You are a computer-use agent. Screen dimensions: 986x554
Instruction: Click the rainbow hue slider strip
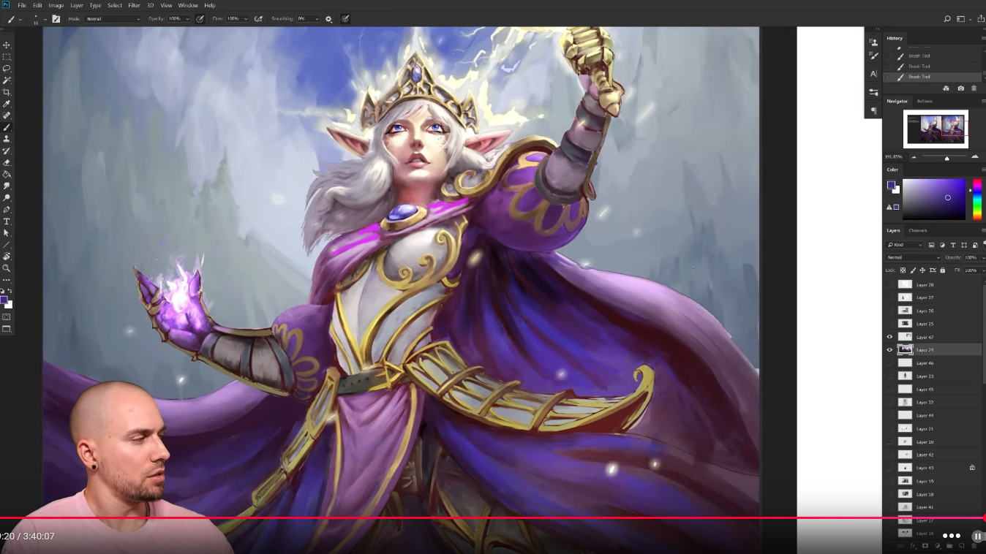(x=977, y=199)
